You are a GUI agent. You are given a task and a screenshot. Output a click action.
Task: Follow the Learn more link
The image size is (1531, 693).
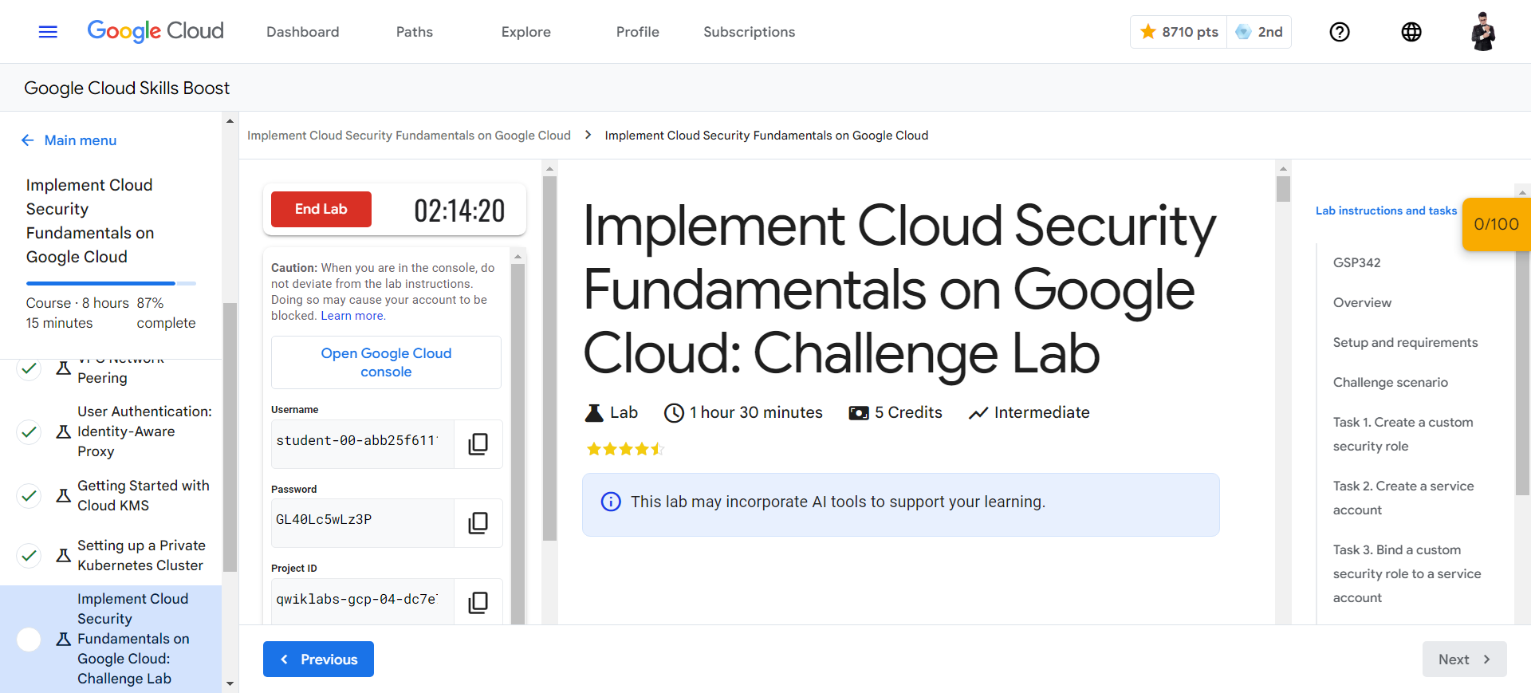click(352, 316)
